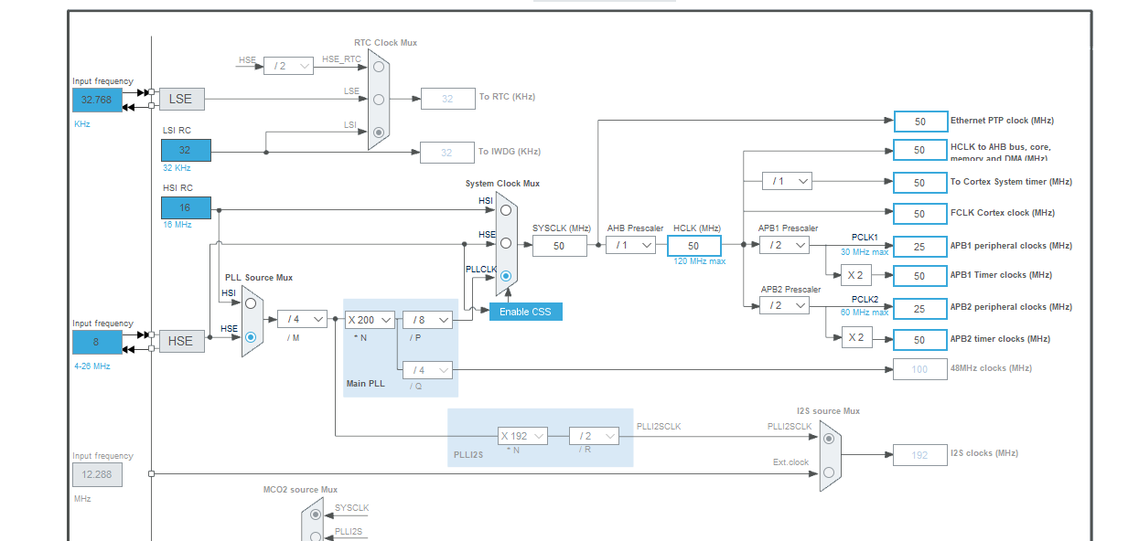Viewport: 1139px width, 541px height.
Task: Click the Enable CSS button
Action: pos(525,311)
